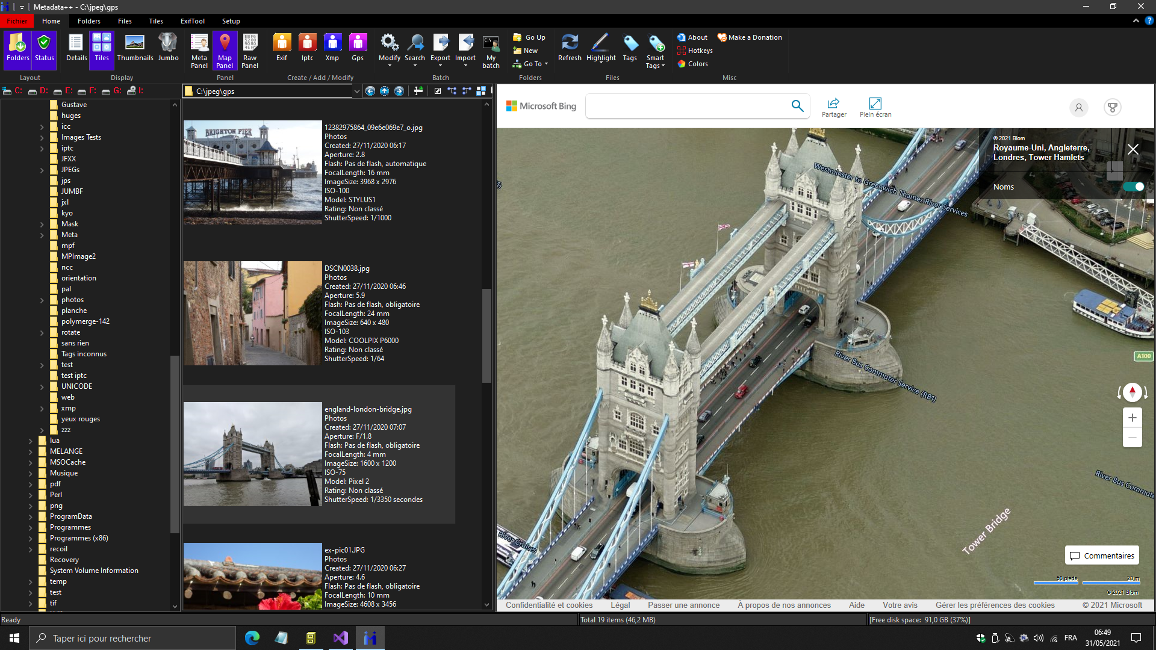Viewport: 1156px width, 650px height.
Task: Expand the photos folder
Action: (42, 300)
